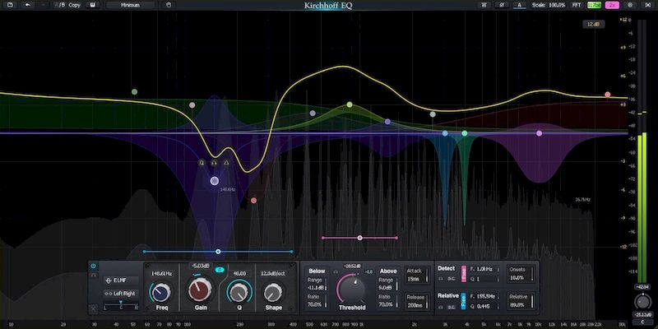Click the Threshold knob
The image size is (658, 329).
352,289
